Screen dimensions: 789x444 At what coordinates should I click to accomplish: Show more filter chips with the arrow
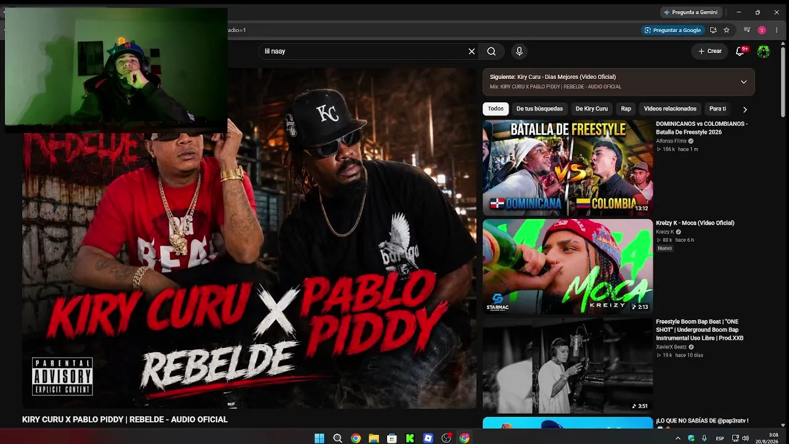[745, 109]
